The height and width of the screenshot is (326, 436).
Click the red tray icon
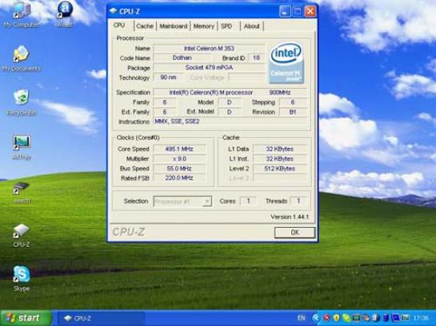tap(326, 318)
